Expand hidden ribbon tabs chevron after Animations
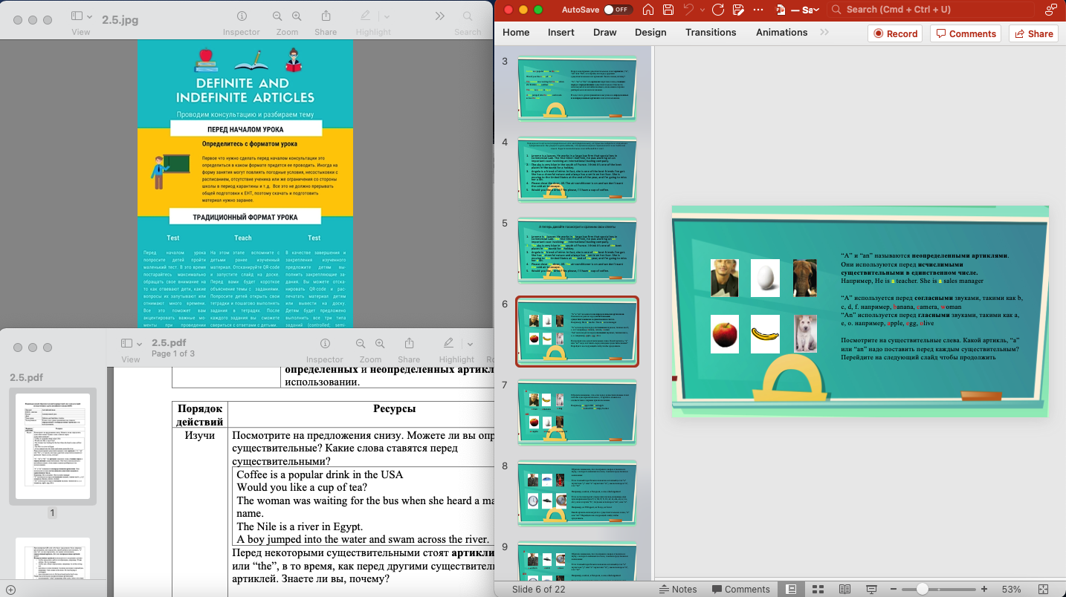 click(x=824, y=33)
